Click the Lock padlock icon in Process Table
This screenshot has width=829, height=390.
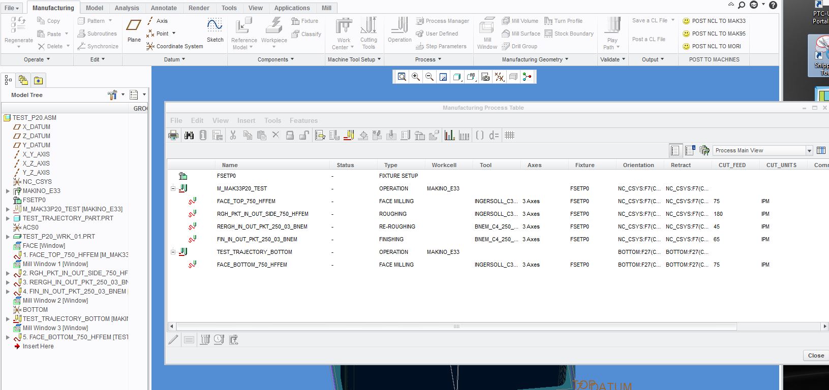(x=290, y=135)
